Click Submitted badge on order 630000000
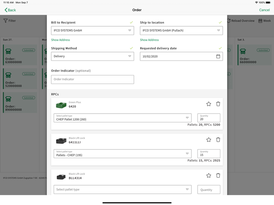The height and width of the screenshot is (205, 274). [29, 50]
